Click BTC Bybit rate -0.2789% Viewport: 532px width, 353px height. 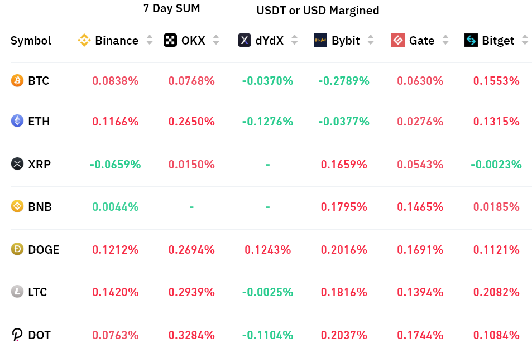tap(344, 81)
